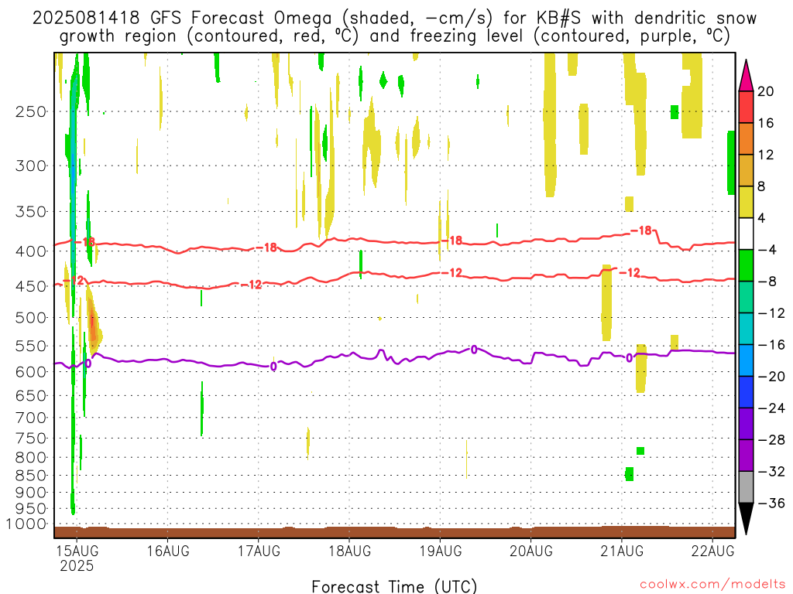The height and width of the screenshot is (594, 793).
Task: Click the 850 pressure level label
Action: pyautogui.click(x=31, y=476)
